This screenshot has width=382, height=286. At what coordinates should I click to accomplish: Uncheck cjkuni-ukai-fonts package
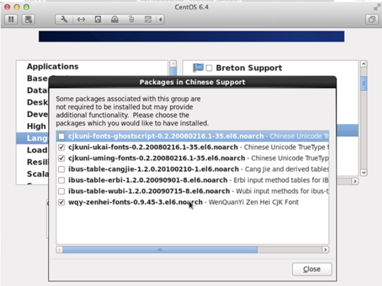click(x=62, y=147)
